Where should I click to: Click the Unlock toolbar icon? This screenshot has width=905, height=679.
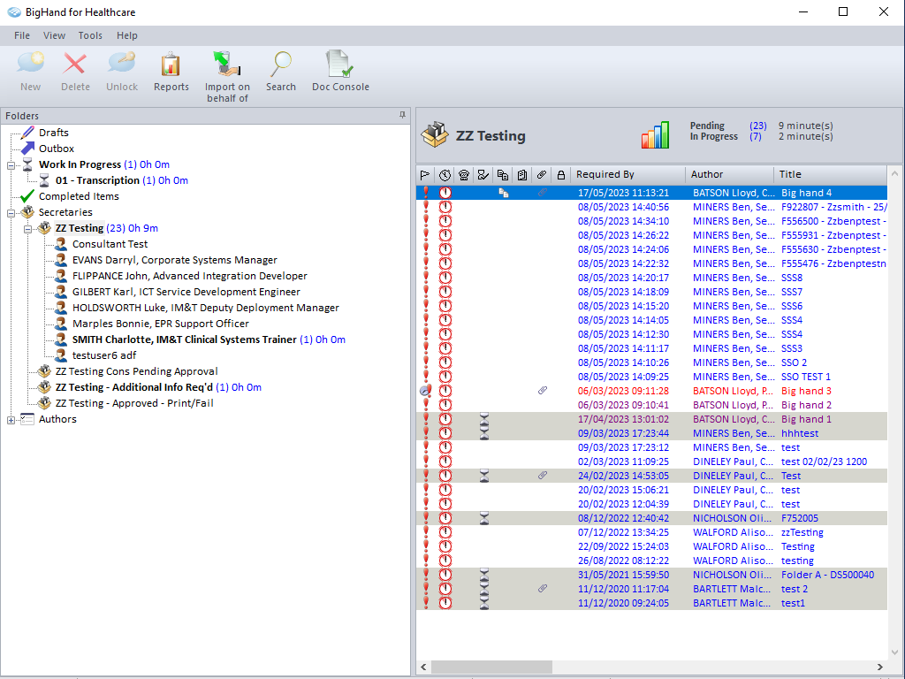122,64
